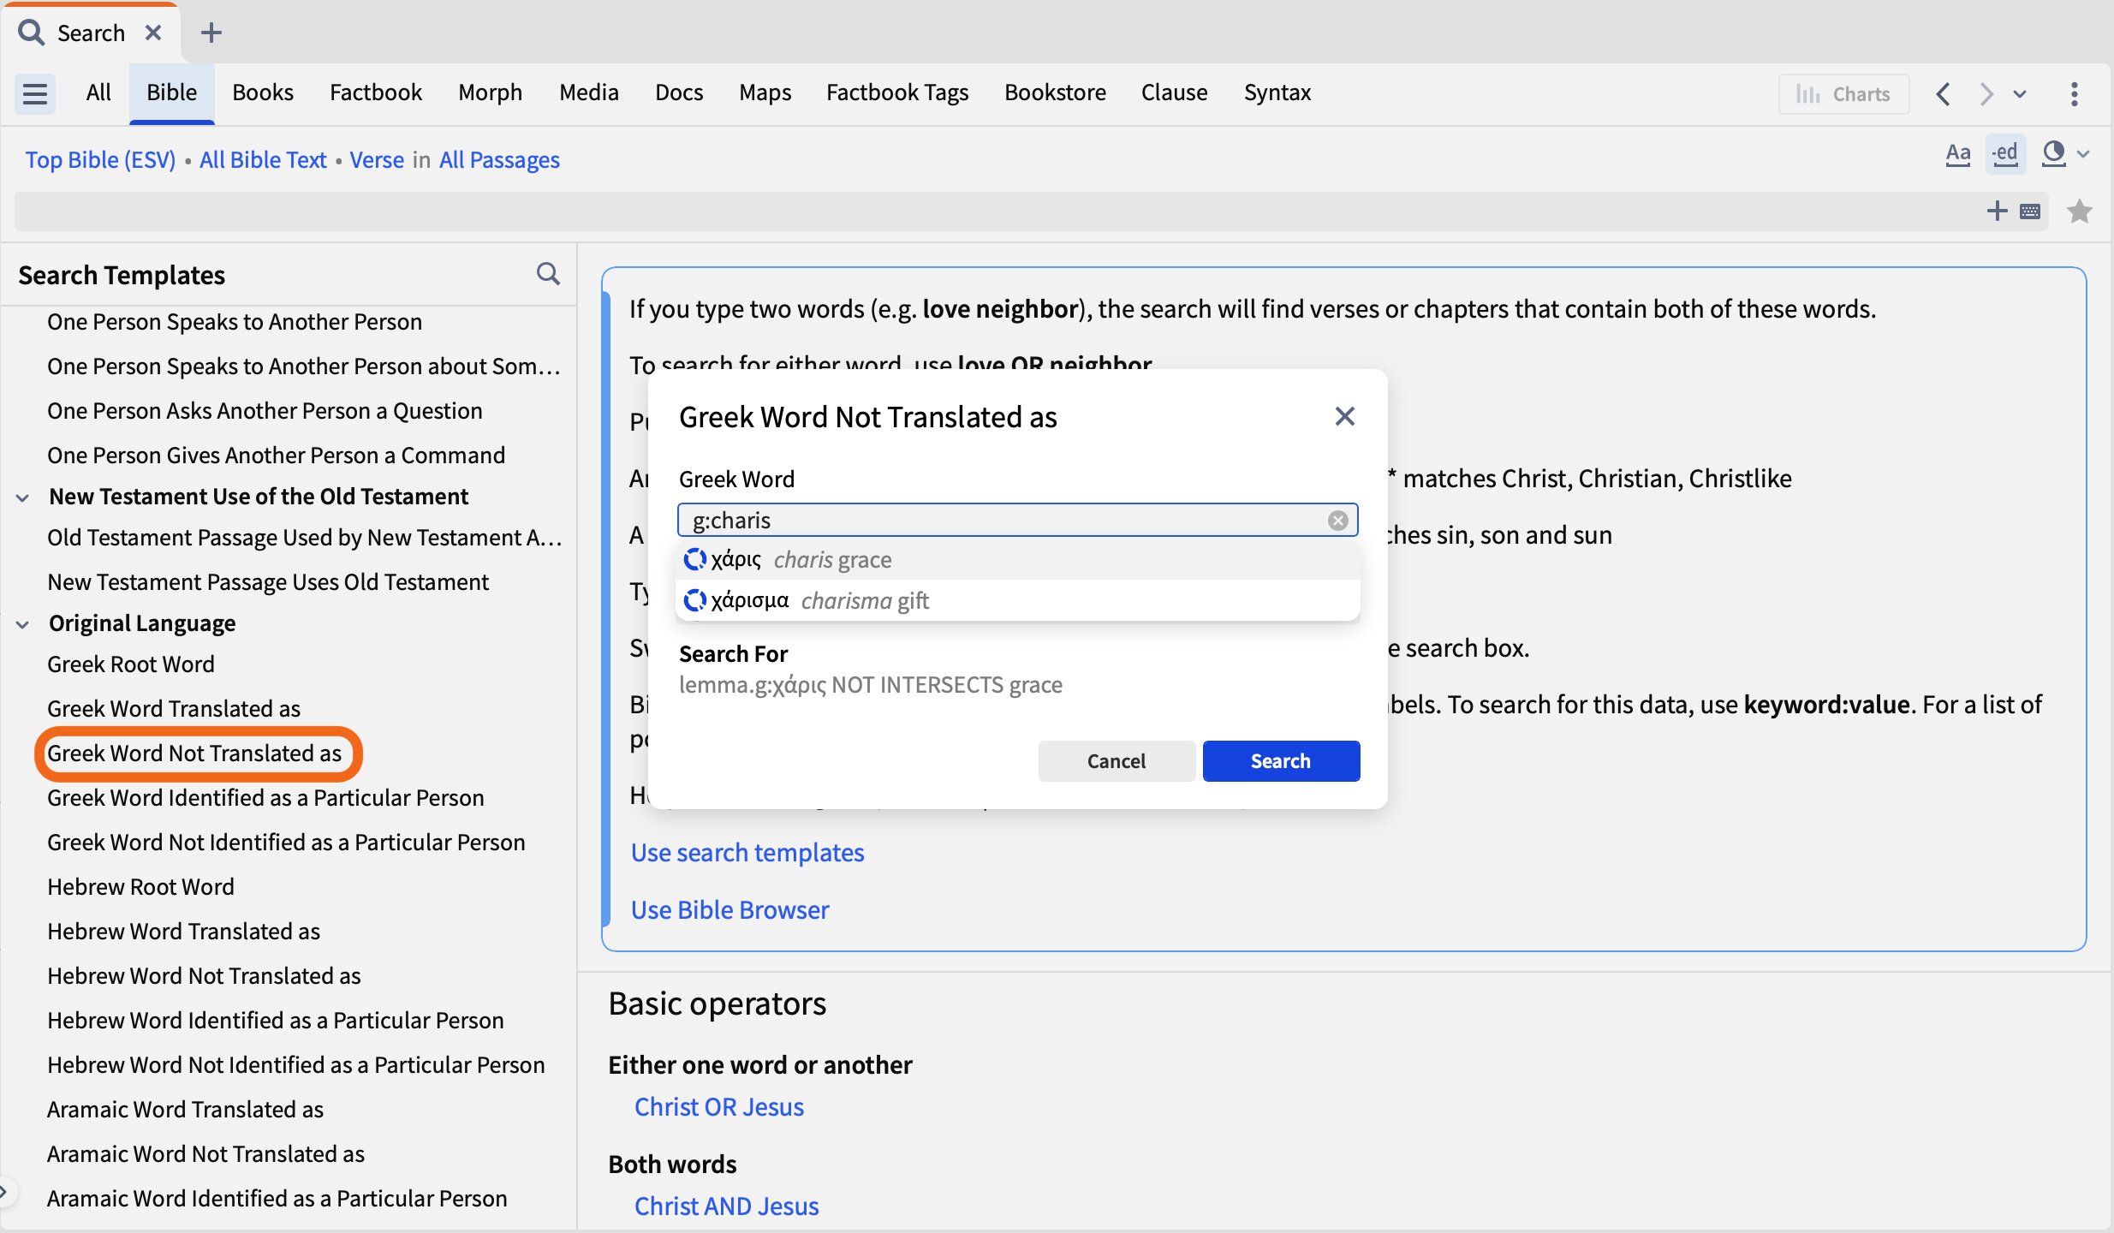Screen dimensions: 2114x1233
Task: Click the plus add-search-term icon
Action: 1997,211
